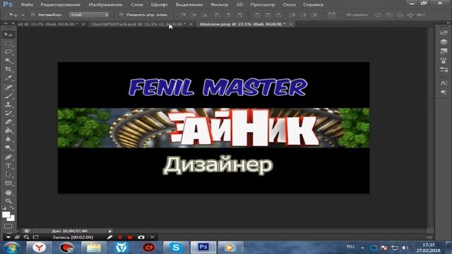The image size is (452, 254).
Task: Open the Выделение menu
Action: [x=189, y=5]
